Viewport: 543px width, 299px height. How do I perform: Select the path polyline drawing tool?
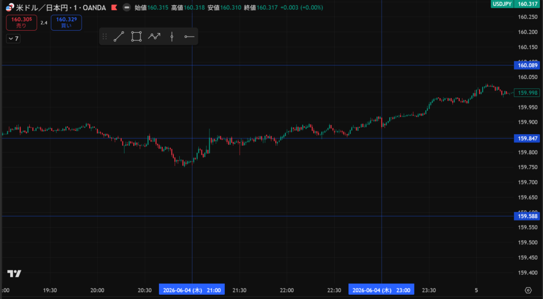click(154, 37)
